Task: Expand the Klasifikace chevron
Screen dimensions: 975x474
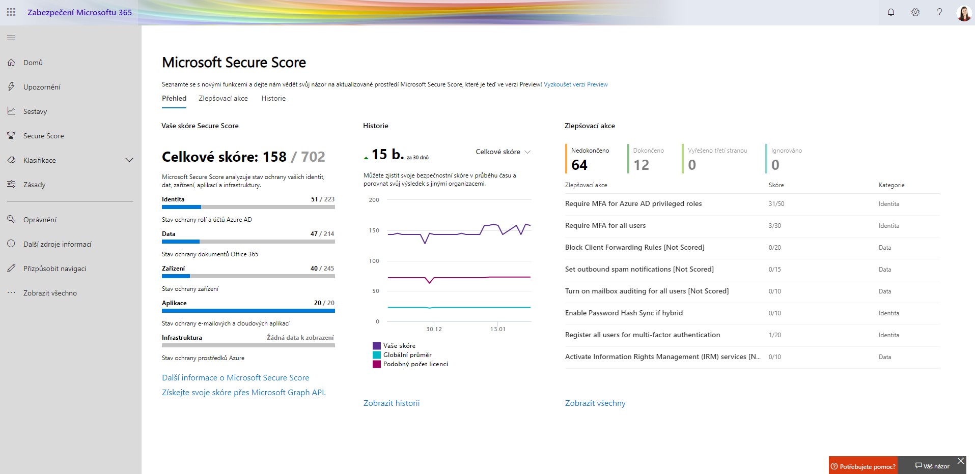Action: tap(129, 160)
